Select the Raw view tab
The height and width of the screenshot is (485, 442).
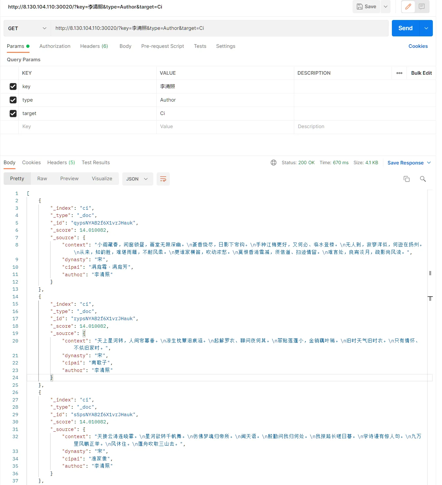(x=42, y=179)
